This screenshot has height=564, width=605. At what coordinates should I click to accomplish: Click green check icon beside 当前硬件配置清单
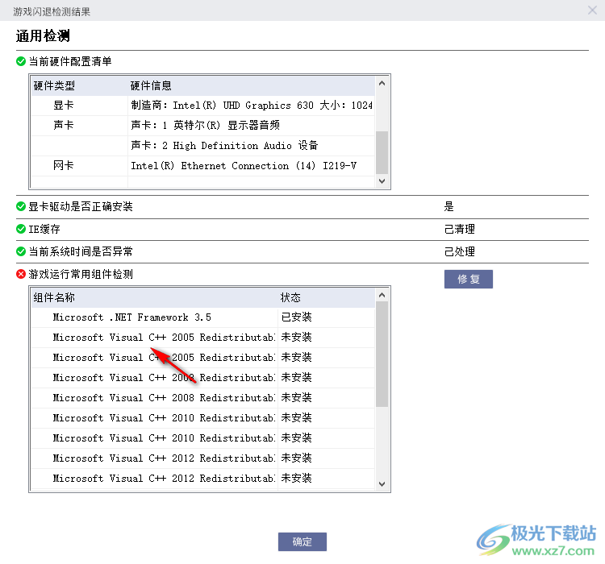coord(21,61)
